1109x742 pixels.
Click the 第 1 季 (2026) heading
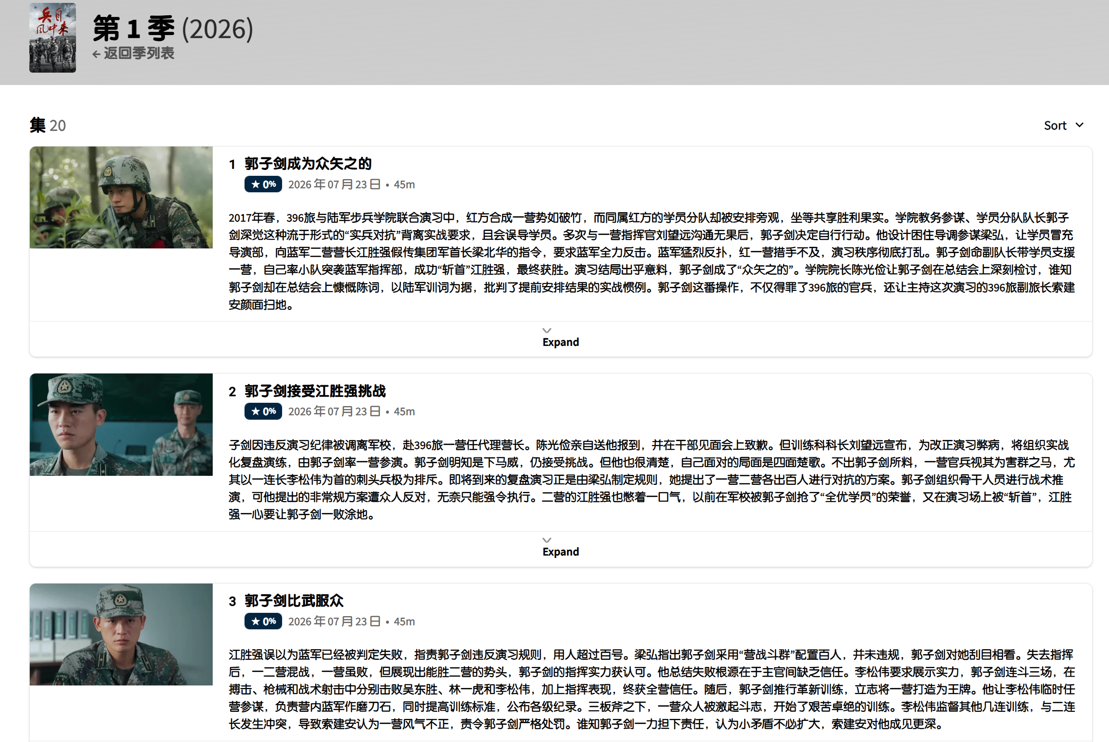pos(173,28)
